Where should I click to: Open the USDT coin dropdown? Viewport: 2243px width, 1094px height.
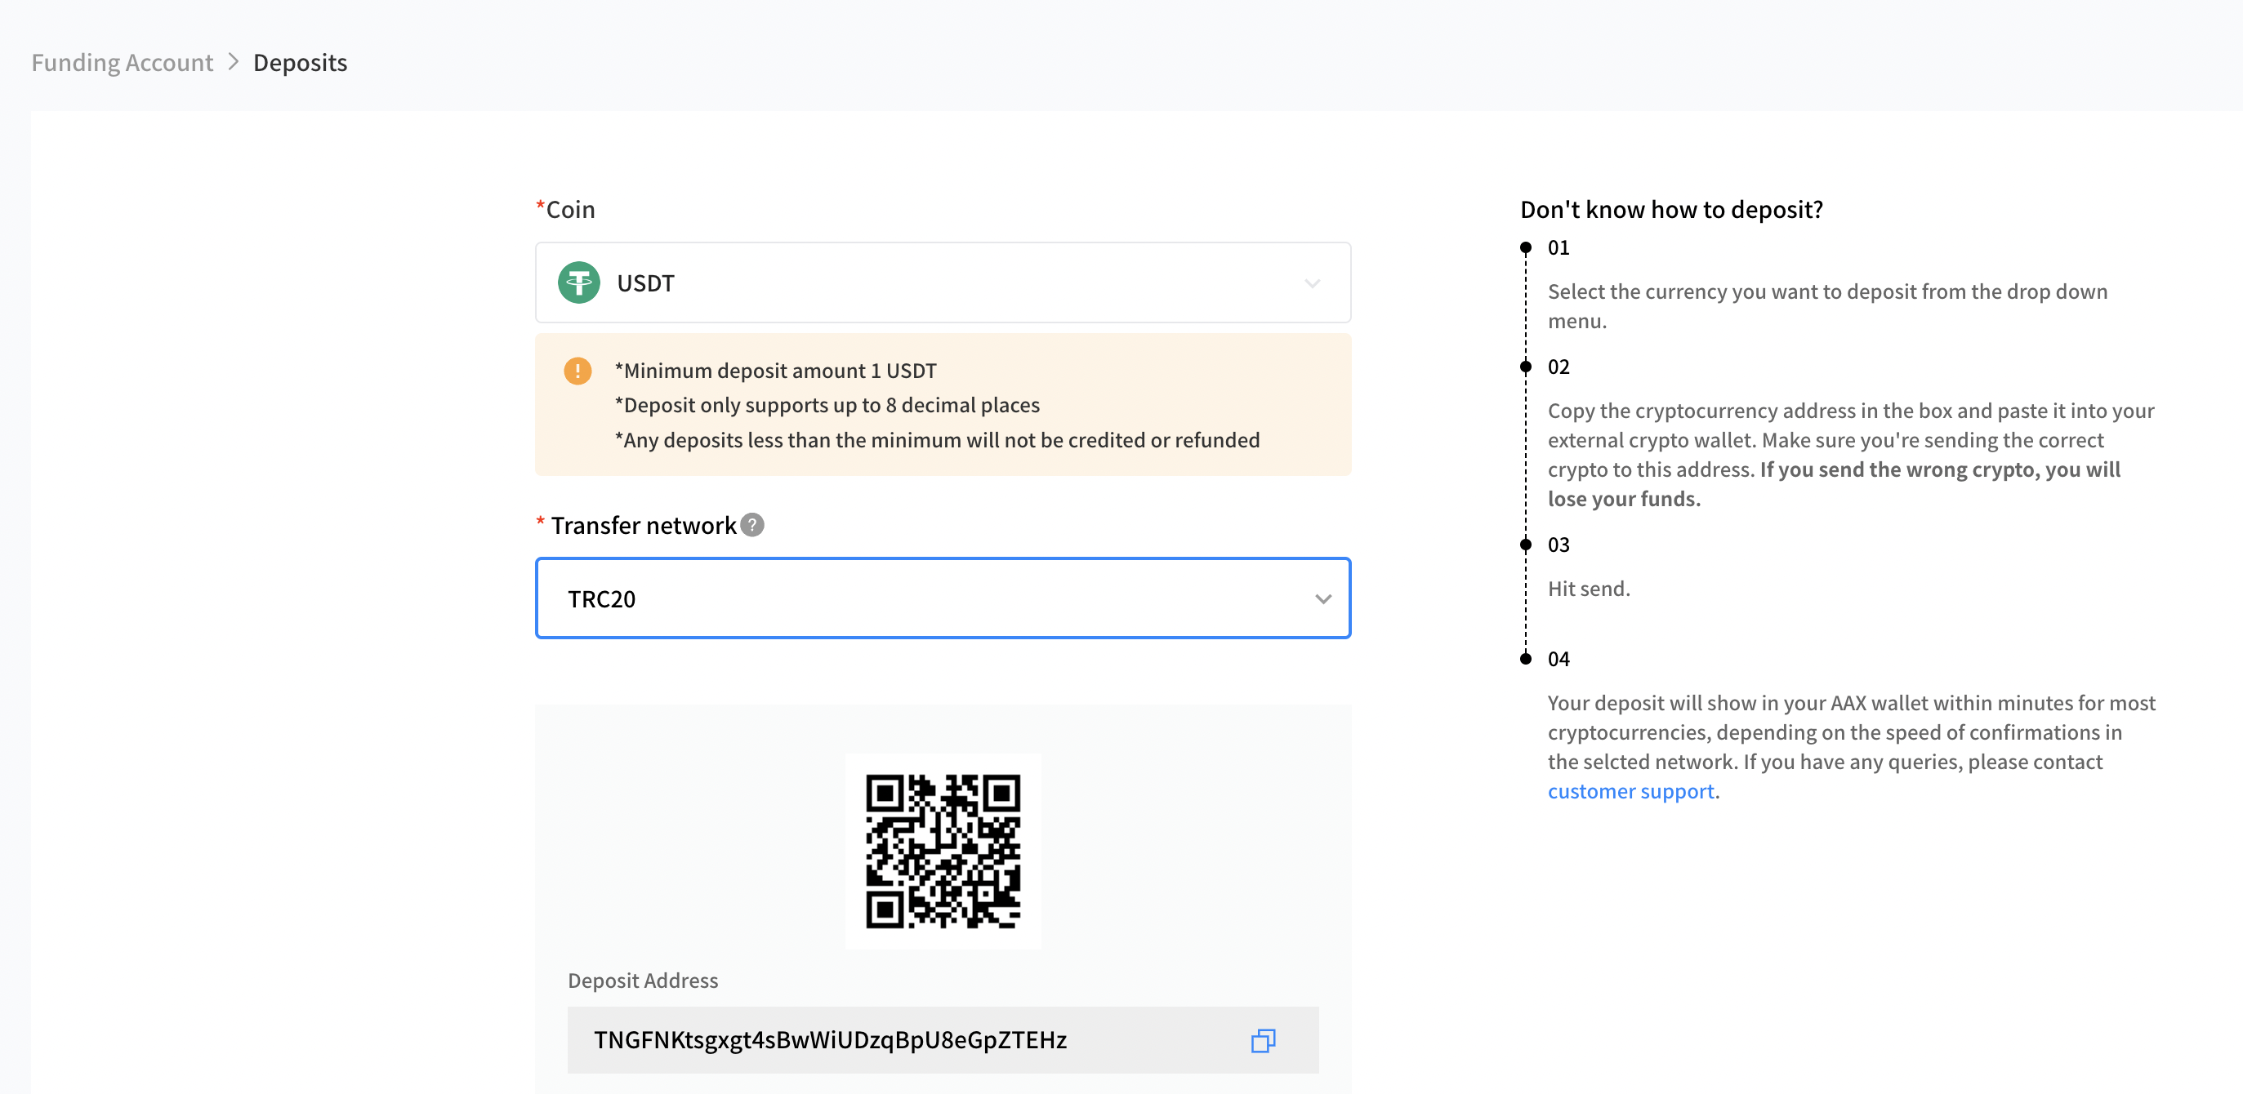pos(942,282)
